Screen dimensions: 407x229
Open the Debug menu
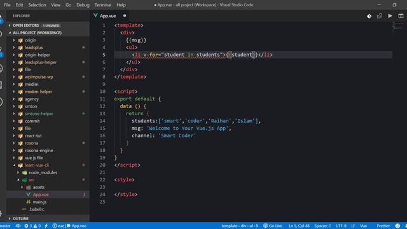(83, 4)
